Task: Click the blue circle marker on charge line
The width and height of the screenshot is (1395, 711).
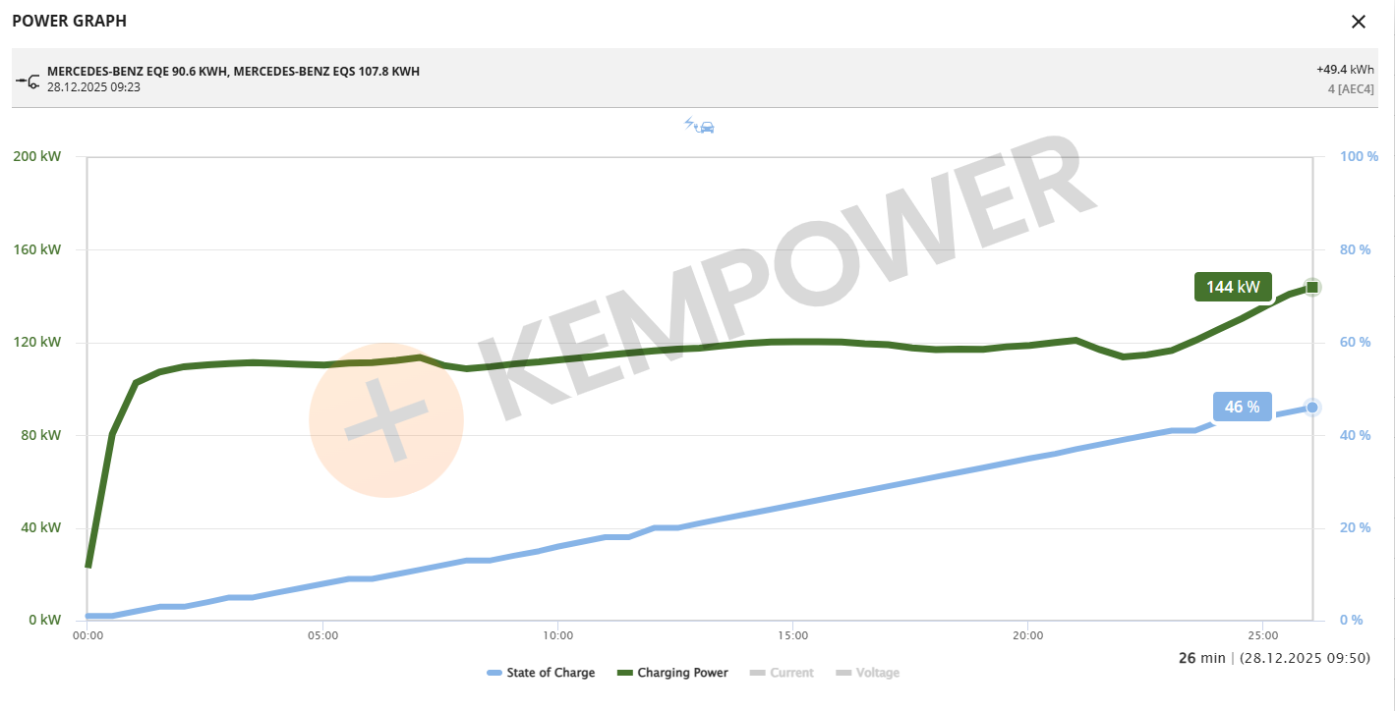Action: pyautogui.click(x=1312, y=407)
